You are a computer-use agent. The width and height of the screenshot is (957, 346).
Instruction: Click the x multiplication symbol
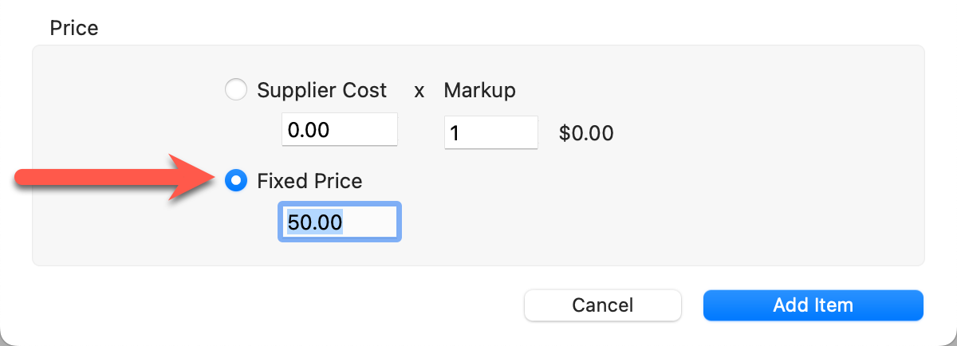419,91
